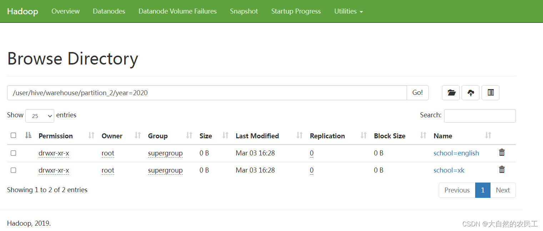Toggle the select-all checkbox in header
Viewport: 543px width, 231px height.
pyautogui.click(x=13, y=135)
